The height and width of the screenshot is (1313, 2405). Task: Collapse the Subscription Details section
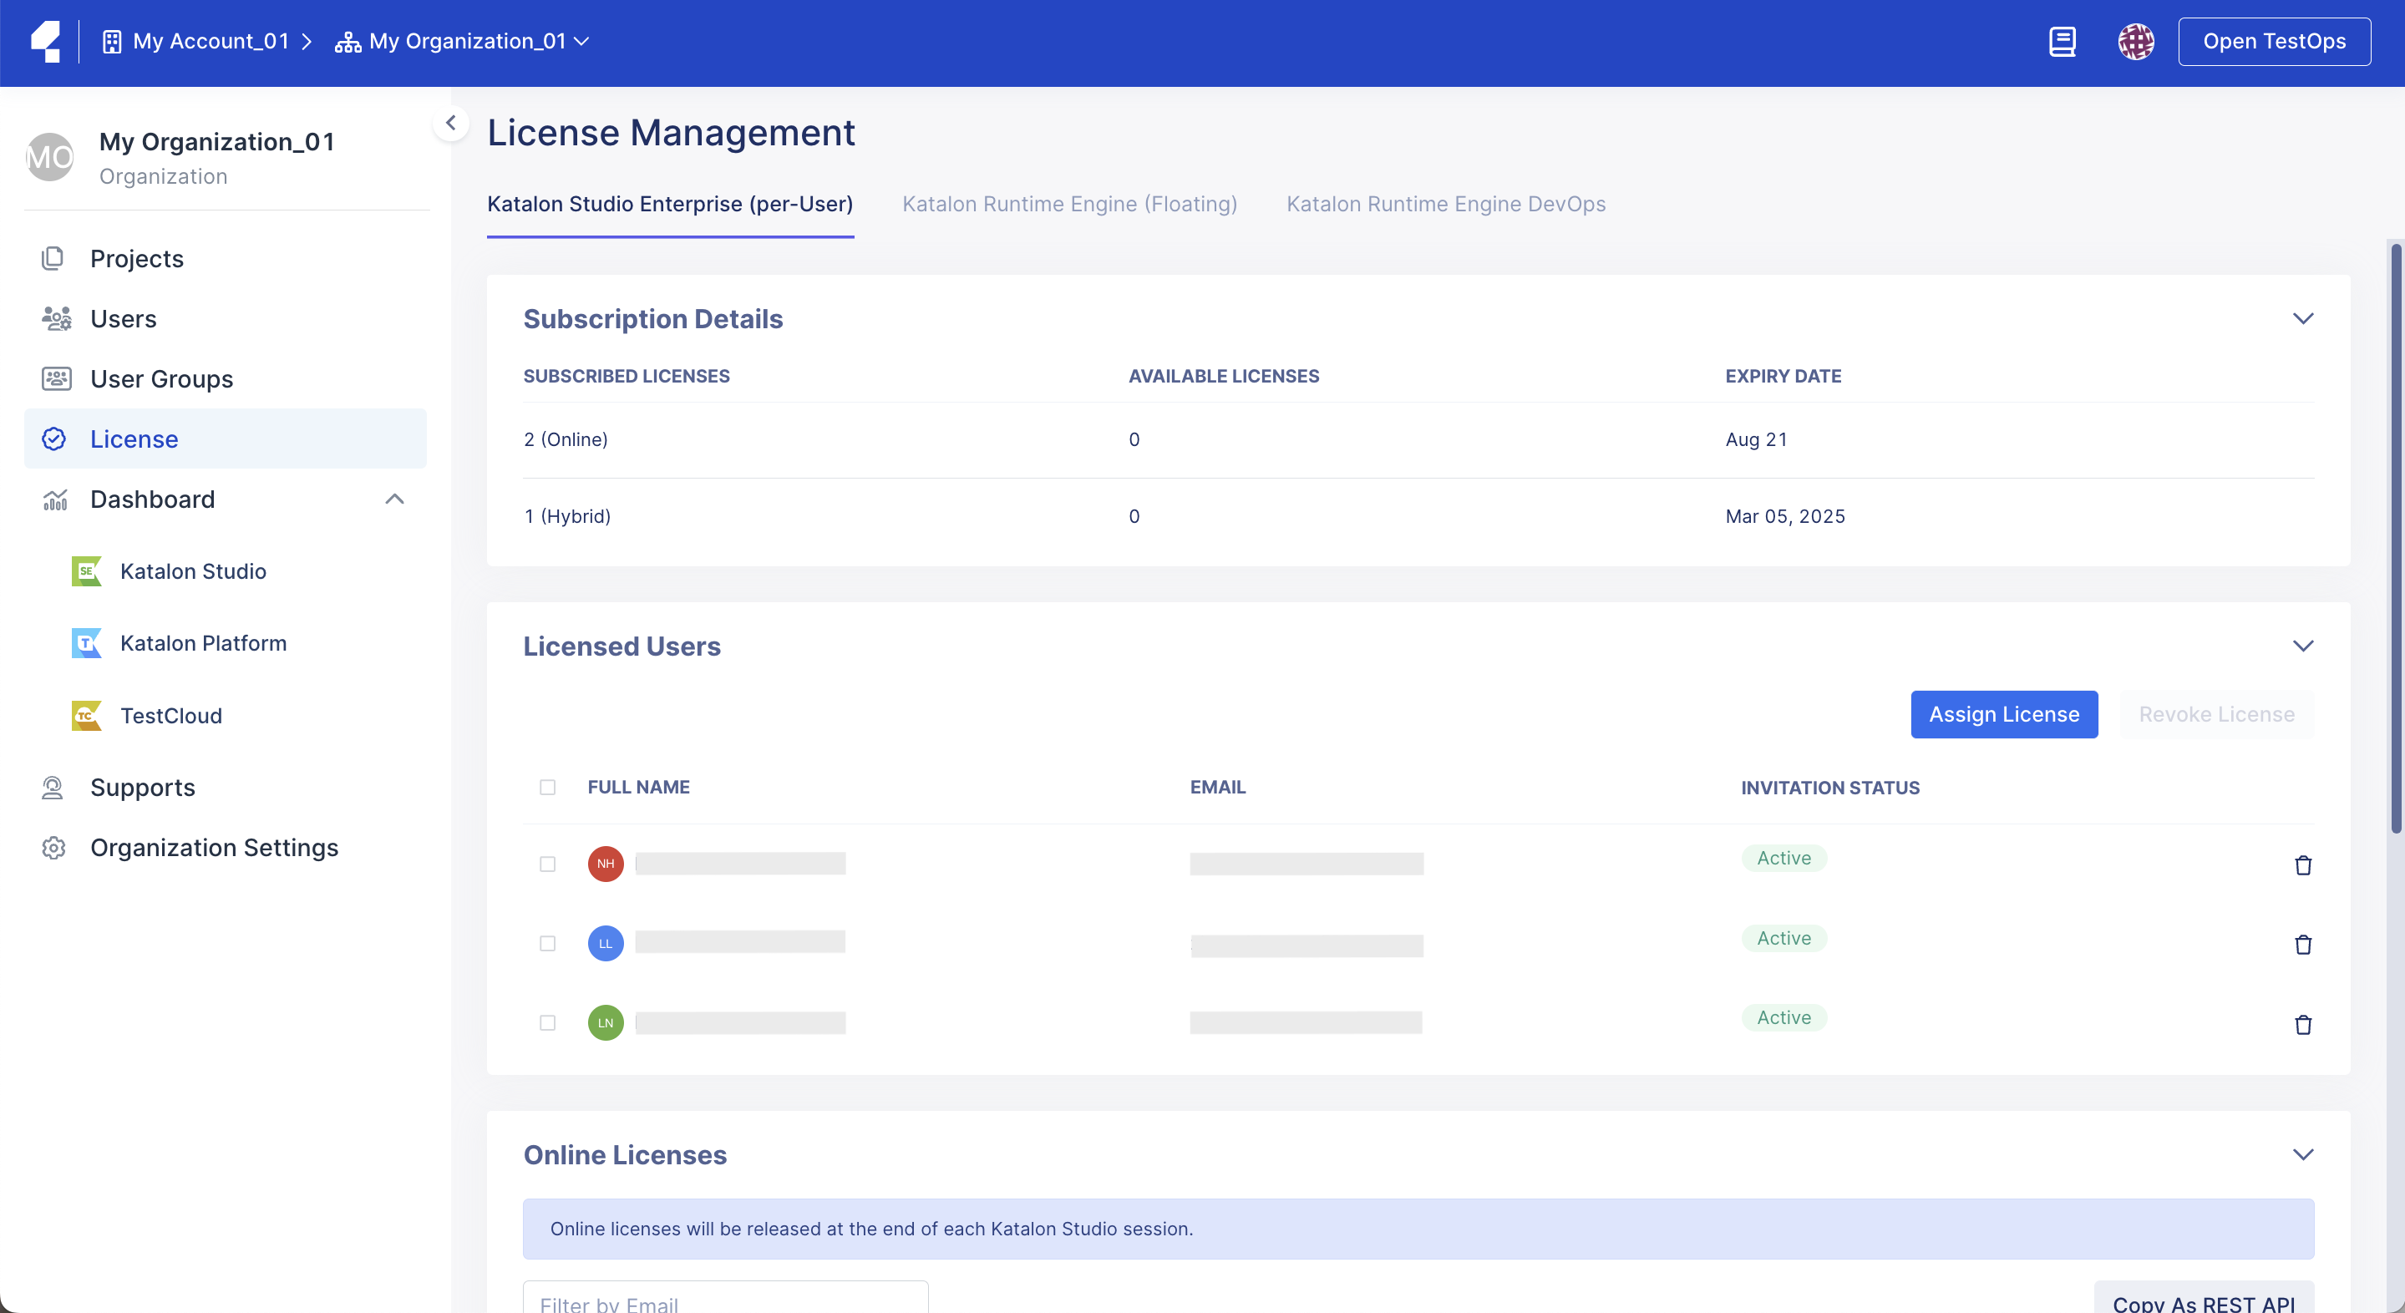pos(2304,318)
